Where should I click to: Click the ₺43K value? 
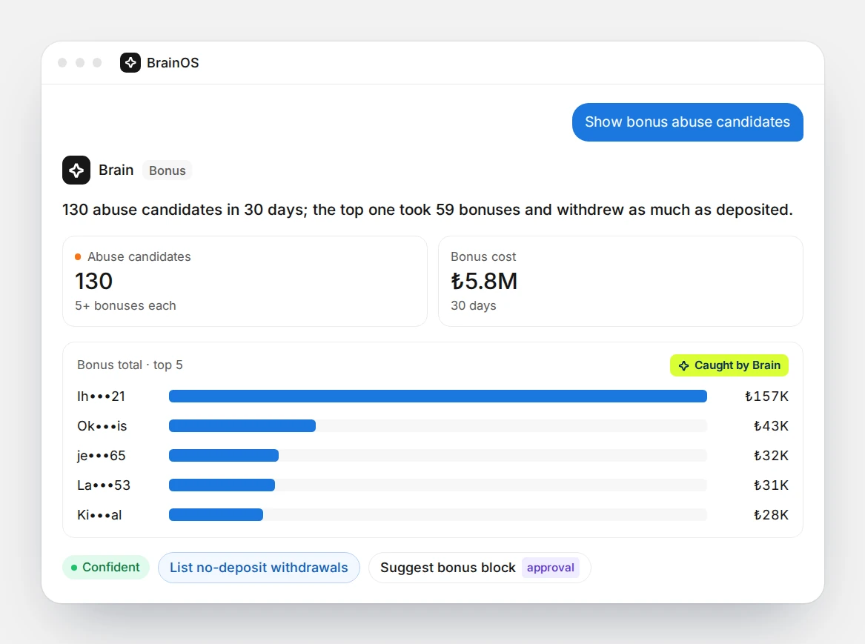click(x=771, y=426)
